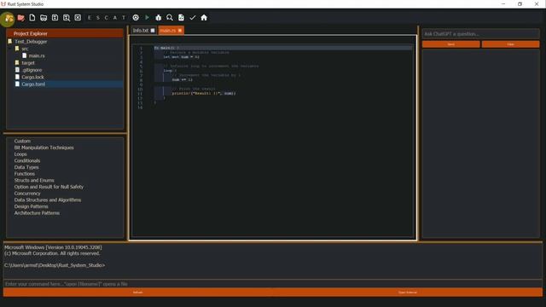546x307 pixels.
Task: Click the terminal command input field
Action: click(273, 284)
